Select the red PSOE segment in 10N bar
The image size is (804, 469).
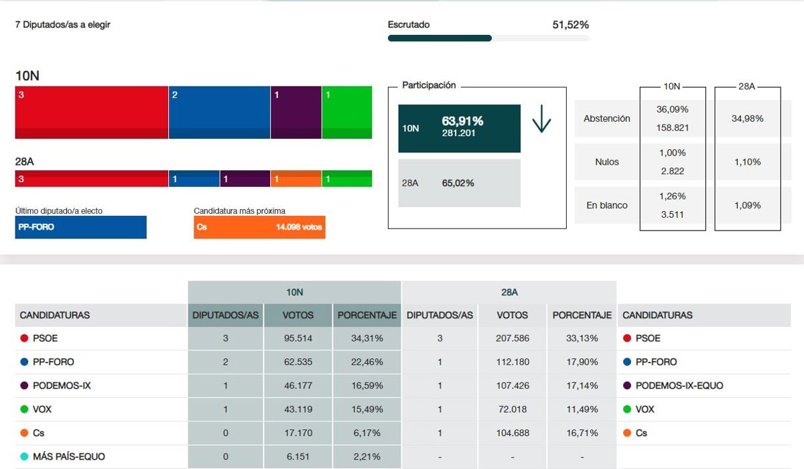pos(91,112)
